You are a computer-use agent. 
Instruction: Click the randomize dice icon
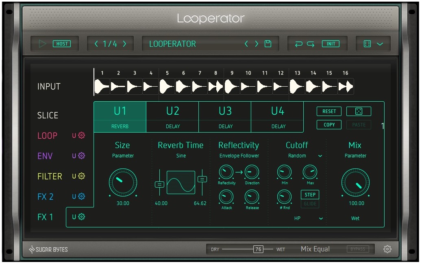click(359, 111)
